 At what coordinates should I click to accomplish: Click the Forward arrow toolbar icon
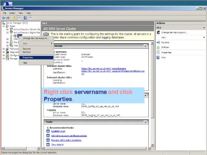point(8,18)
